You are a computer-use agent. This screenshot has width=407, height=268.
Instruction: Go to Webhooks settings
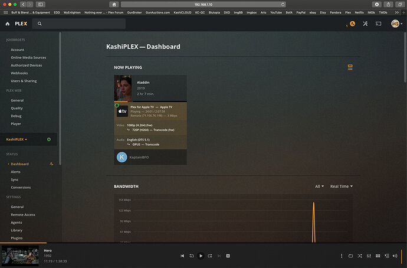[19, 73]
